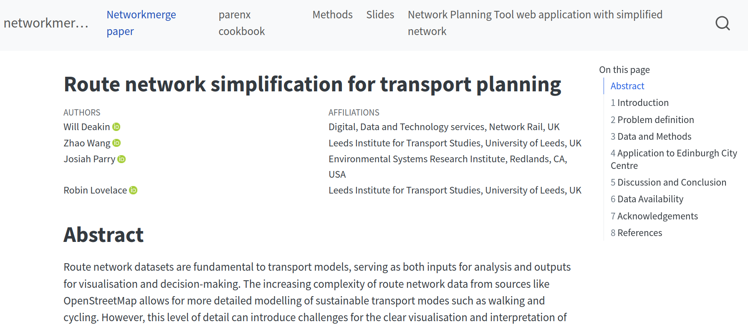The image size is (748, 327).
Task: Jump to Acknowledgements section
Action: click(657, 216)
